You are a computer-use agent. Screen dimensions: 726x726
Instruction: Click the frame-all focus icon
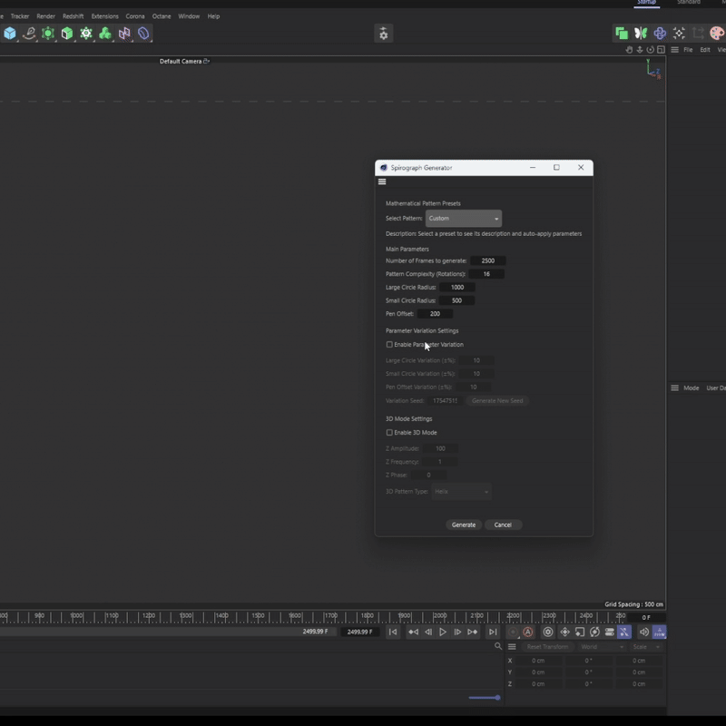(679, 33)
